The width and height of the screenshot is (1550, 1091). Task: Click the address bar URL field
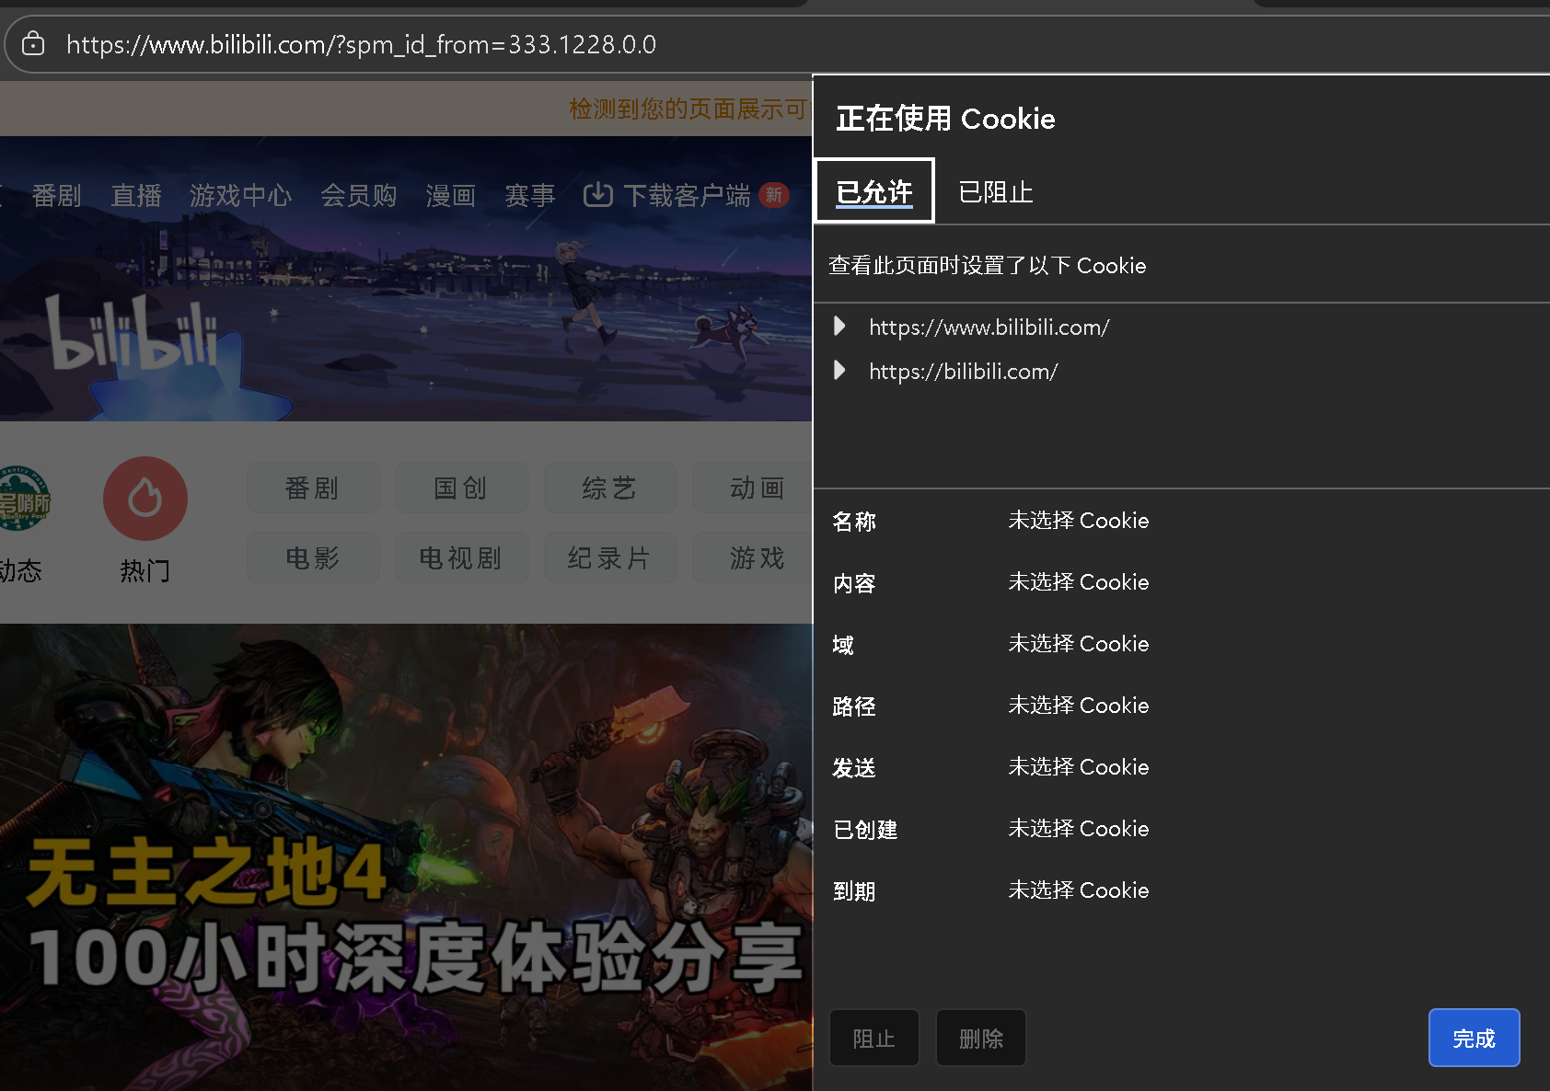[361, 44]
